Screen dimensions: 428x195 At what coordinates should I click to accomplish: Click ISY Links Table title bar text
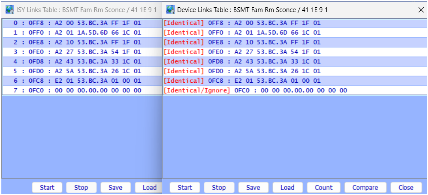tap(87, 10)
